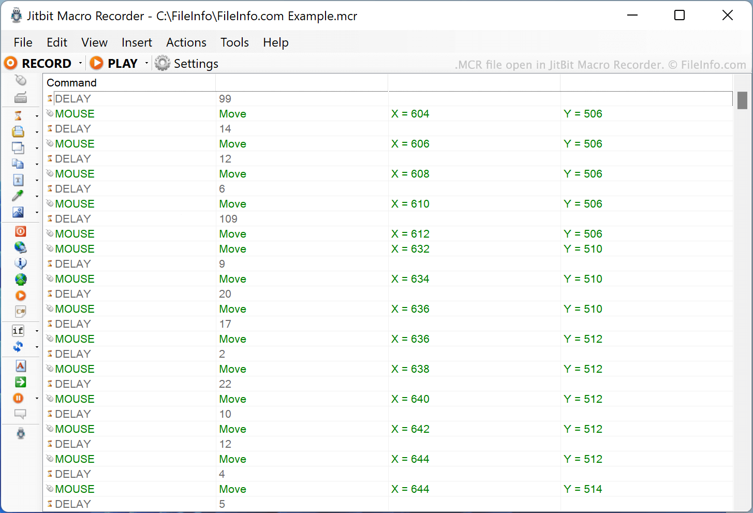The width and height of the screenshot is (753, 513).
Task: Select the MOUSE Move X = 610 row
Action: click(388, 204)
